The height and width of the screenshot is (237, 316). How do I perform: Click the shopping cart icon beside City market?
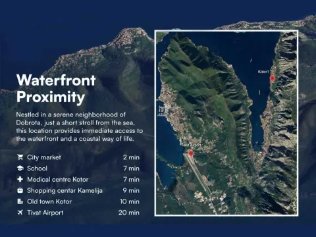(x=20, y=157)
